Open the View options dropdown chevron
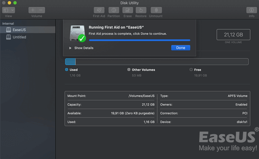This screenshot has width=259, height=159. pos(13,10)
